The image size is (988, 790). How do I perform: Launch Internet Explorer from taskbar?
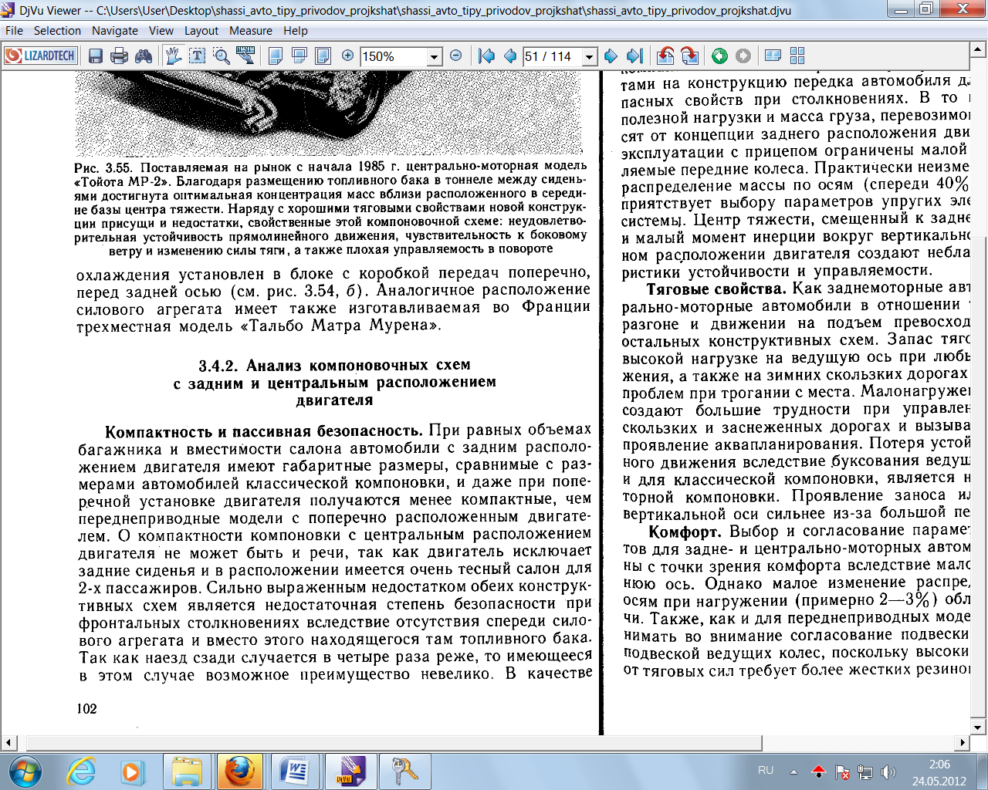pos(82,771)
